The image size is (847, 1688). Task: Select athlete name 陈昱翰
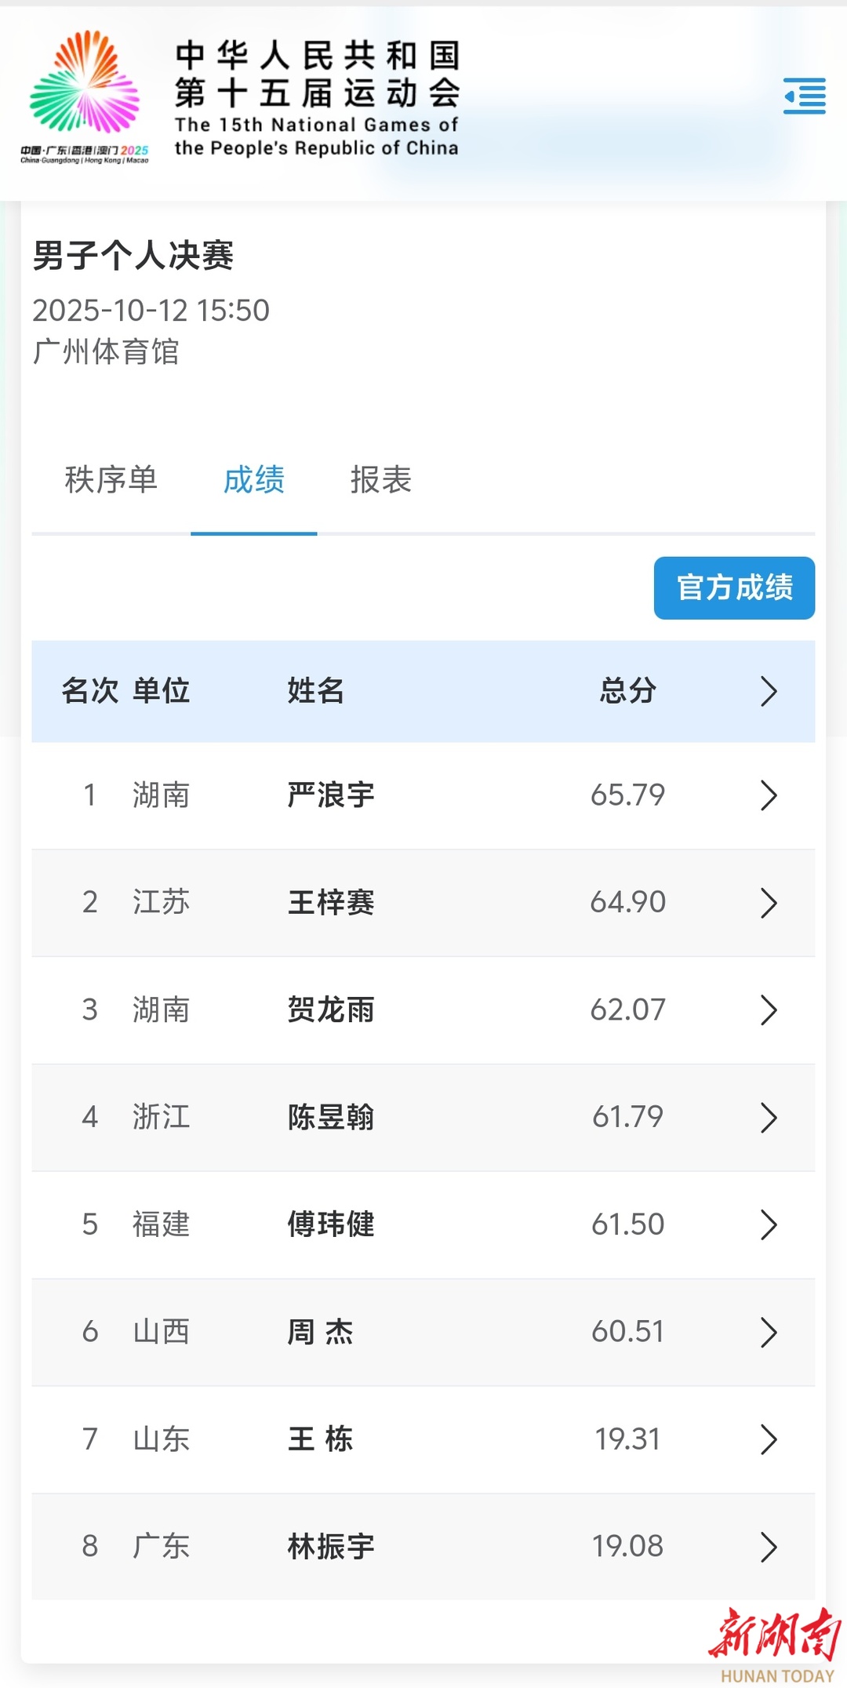coord(331,1117)
